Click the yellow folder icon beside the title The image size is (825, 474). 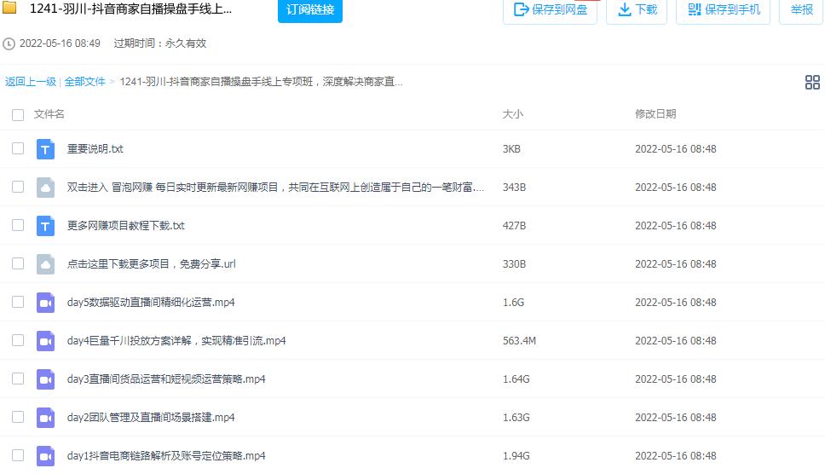(9, 7)
